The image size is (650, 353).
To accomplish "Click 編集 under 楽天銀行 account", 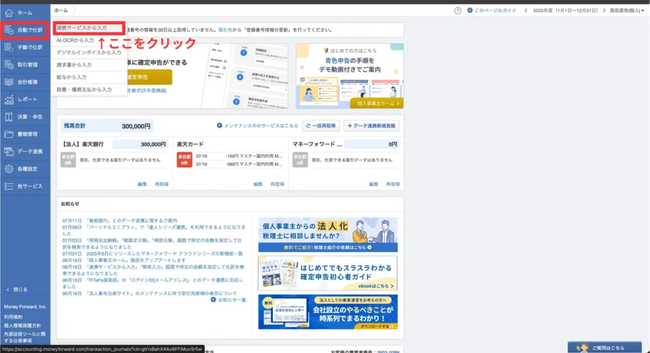I will pyautogui.click(x=142, y=184).
